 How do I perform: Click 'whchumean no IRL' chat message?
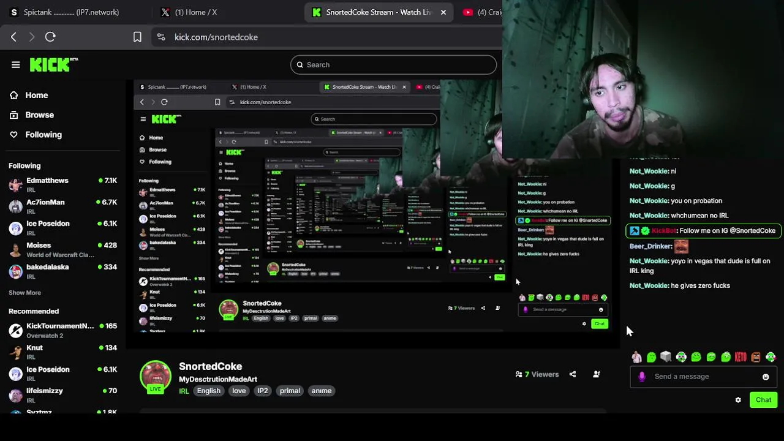tap(699, 216)
